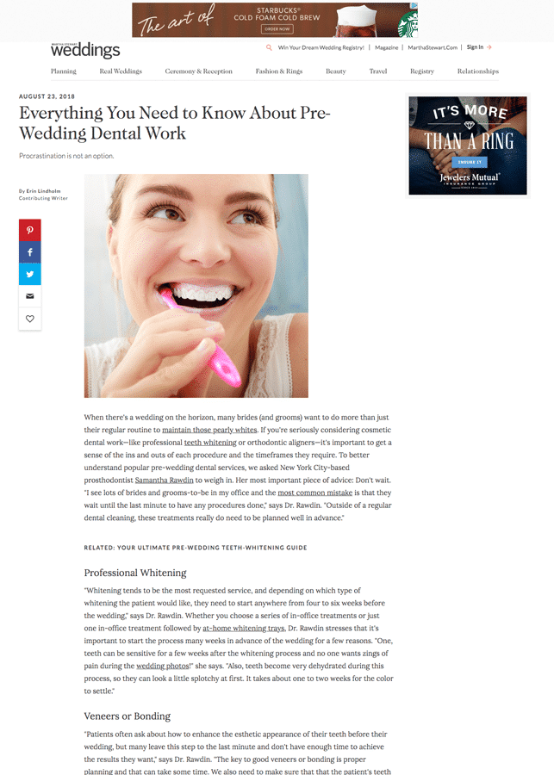
Task: Select the Beauty nav item
Action: point(336,71)
